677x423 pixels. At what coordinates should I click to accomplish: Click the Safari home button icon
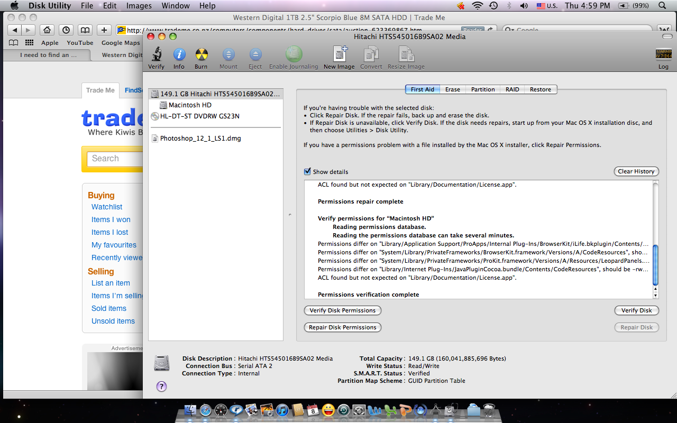tap(47, 30)
